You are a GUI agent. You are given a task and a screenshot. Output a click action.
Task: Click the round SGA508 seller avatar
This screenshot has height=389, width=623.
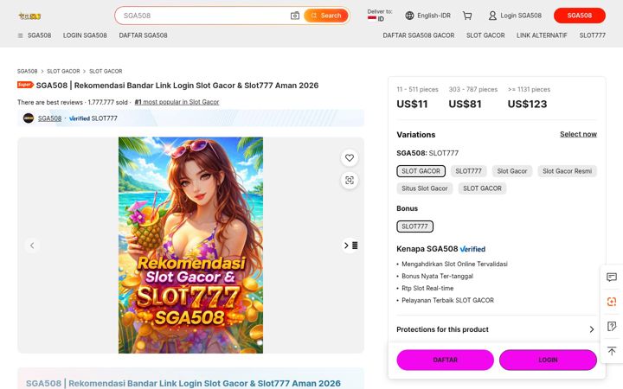tap(29, 118)
